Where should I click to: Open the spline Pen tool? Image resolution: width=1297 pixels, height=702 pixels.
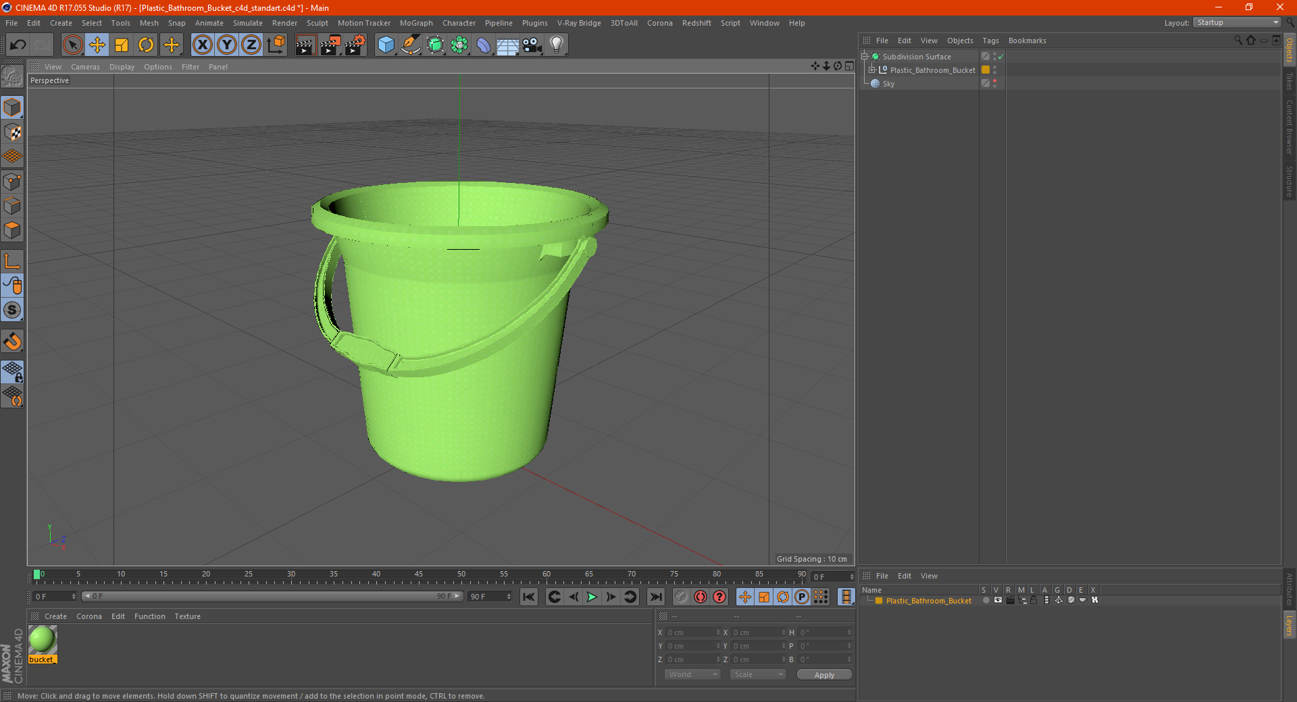pyautogui.click(x=411, y=45)
